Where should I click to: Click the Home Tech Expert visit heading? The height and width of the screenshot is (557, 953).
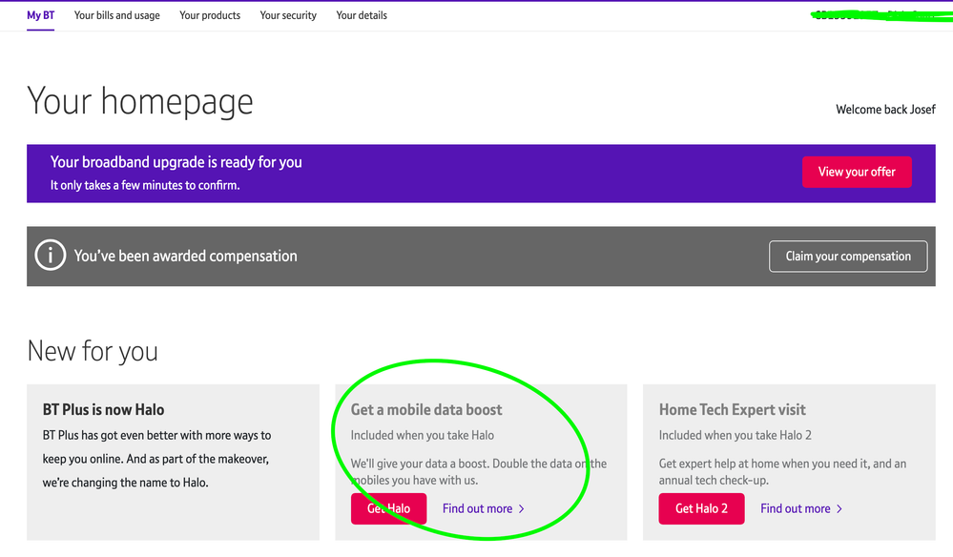[733, 410]
